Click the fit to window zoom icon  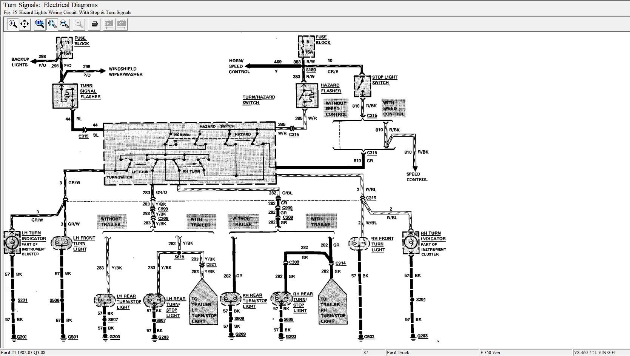(x=52, y=25)
